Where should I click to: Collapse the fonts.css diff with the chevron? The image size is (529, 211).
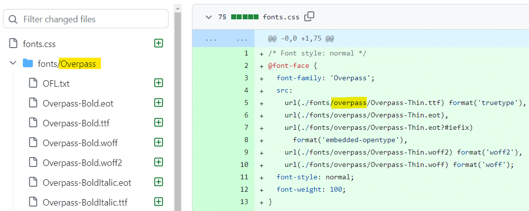click(x=209, y=17)
